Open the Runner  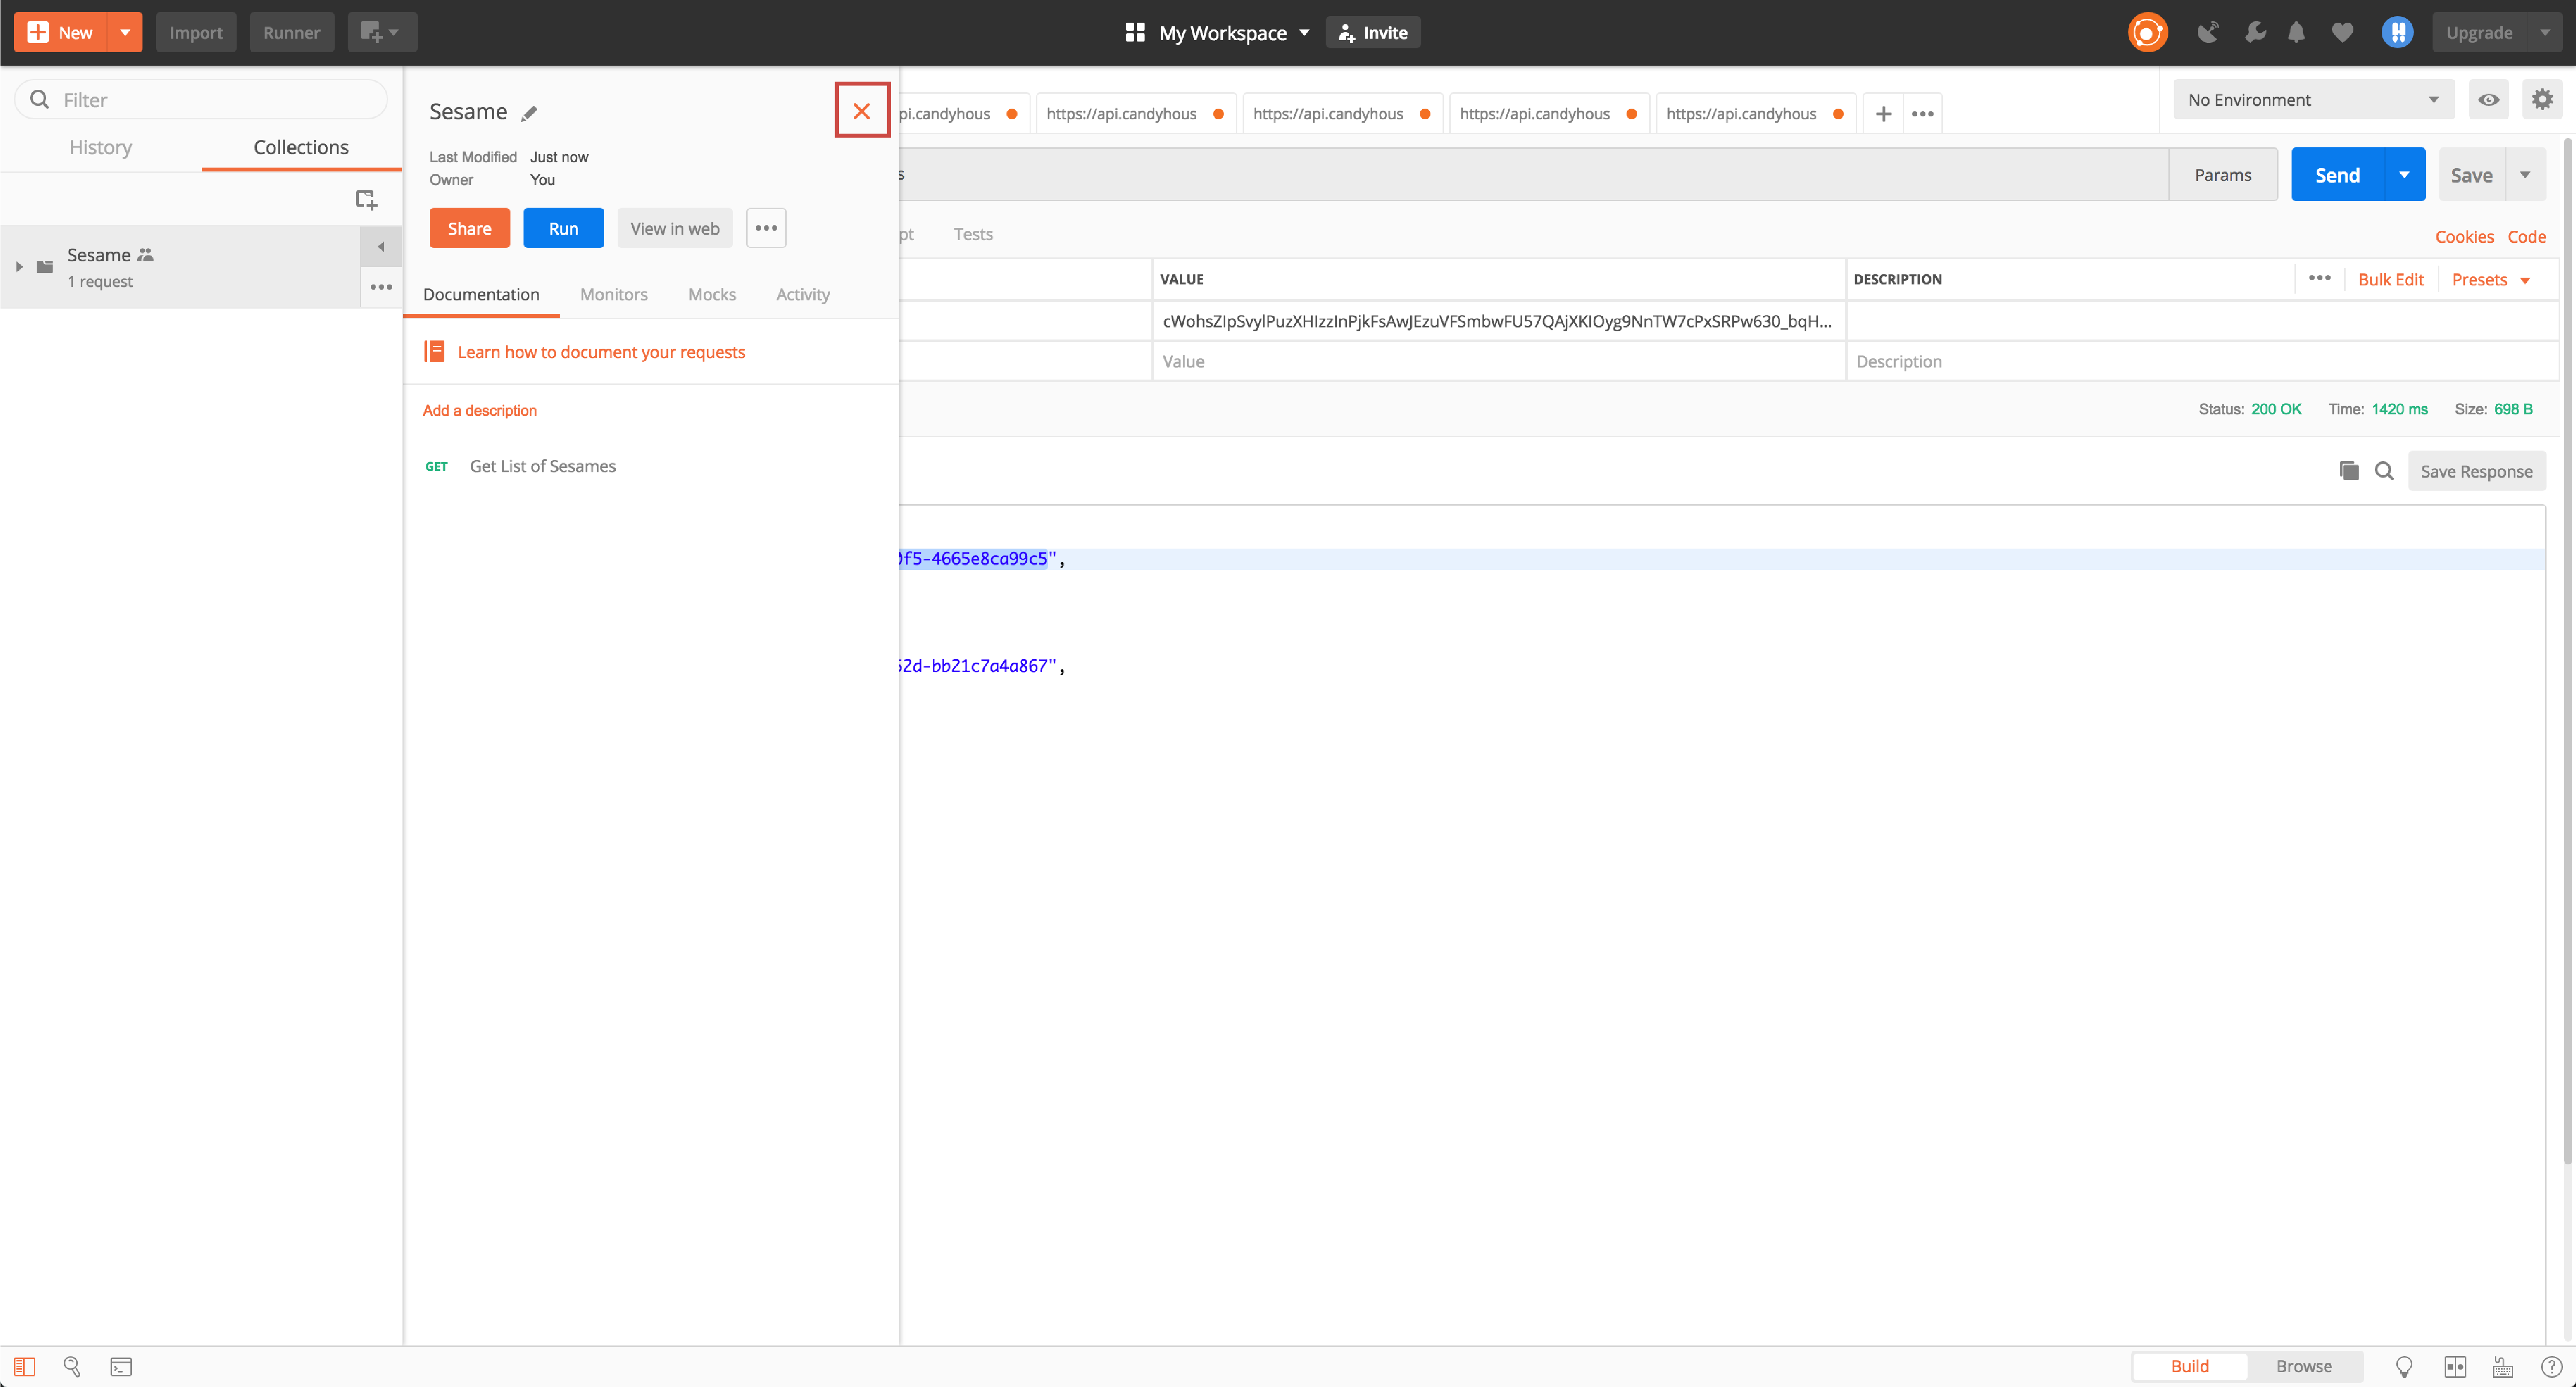(291, 32)
